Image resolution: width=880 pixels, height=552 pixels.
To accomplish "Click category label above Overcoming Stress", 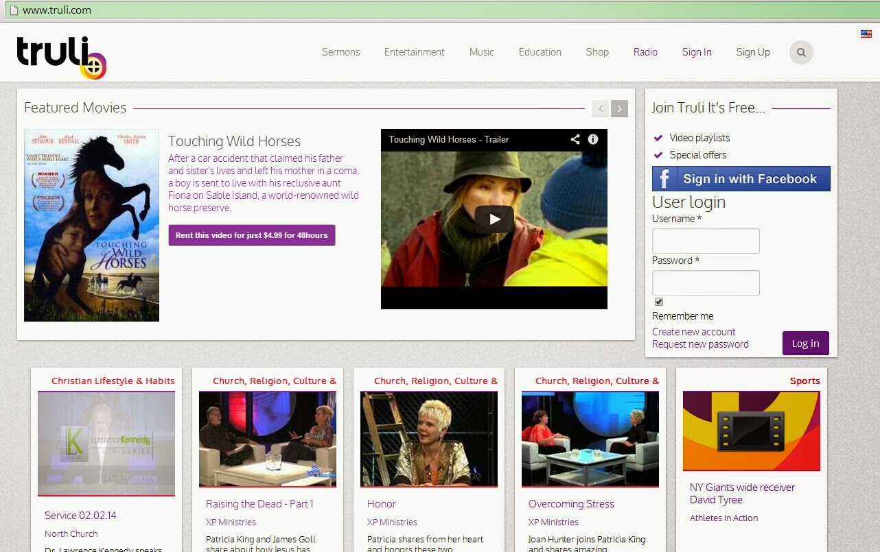I will point(597,381).
